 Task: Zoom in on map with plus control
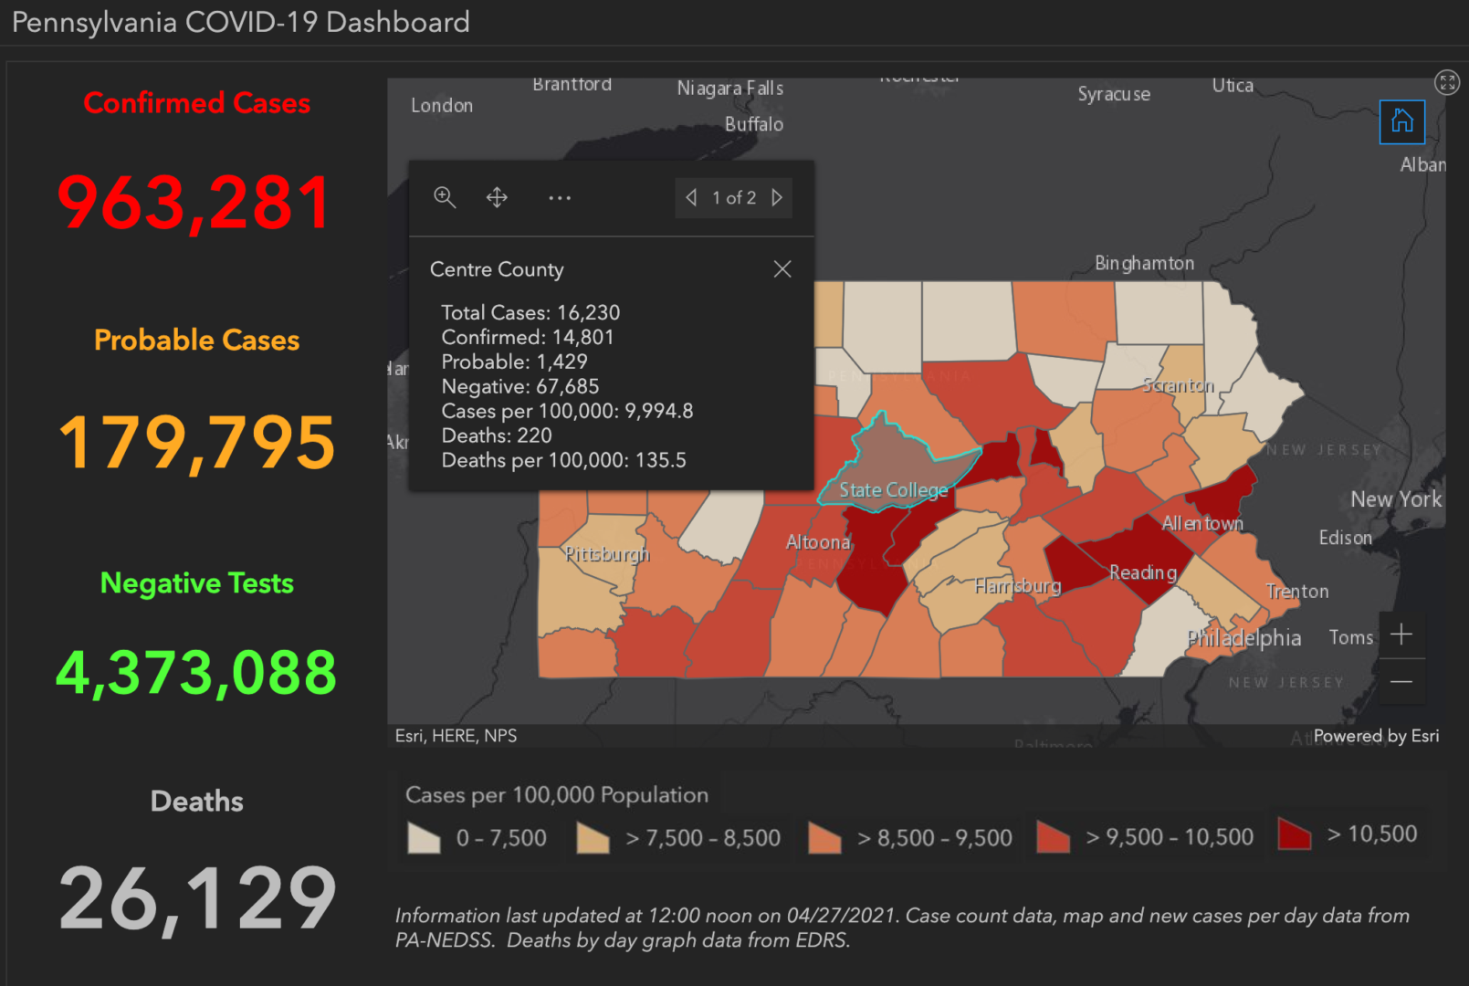(x=1402, y=634)
